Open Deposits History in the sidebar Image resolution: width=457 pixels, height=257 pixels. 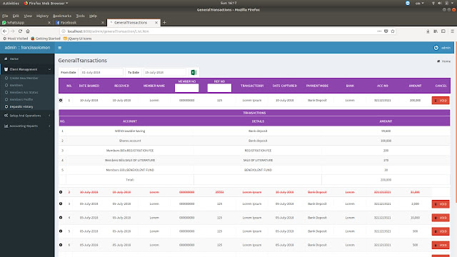click(21, 106)
